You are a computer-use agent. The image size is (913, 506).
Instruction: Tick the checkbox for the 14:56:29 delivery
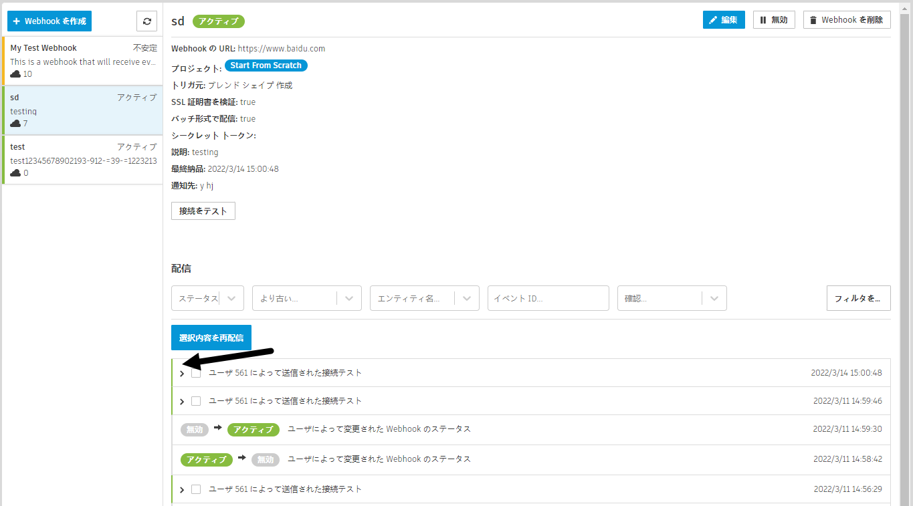(196, 489)
